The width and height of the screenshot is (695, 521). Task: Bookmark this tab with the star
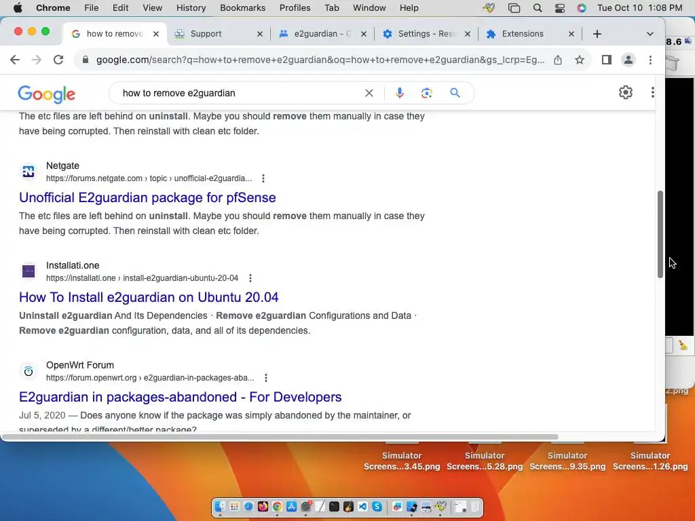(580, 60)
